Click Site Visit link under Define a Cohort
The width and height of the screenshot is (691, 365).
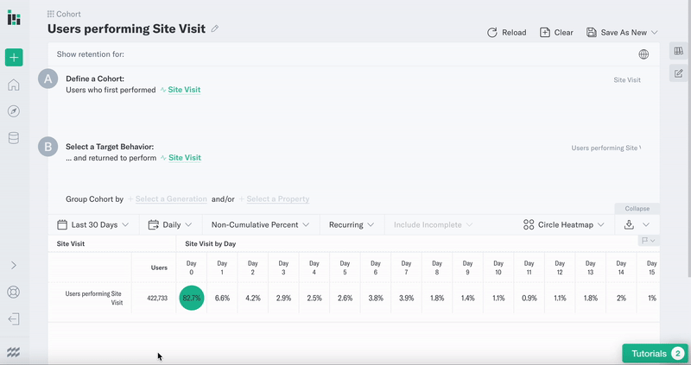coord(184,90)
